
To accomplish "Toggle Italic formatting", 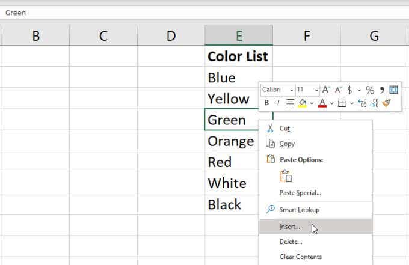I will coord(278,103).
